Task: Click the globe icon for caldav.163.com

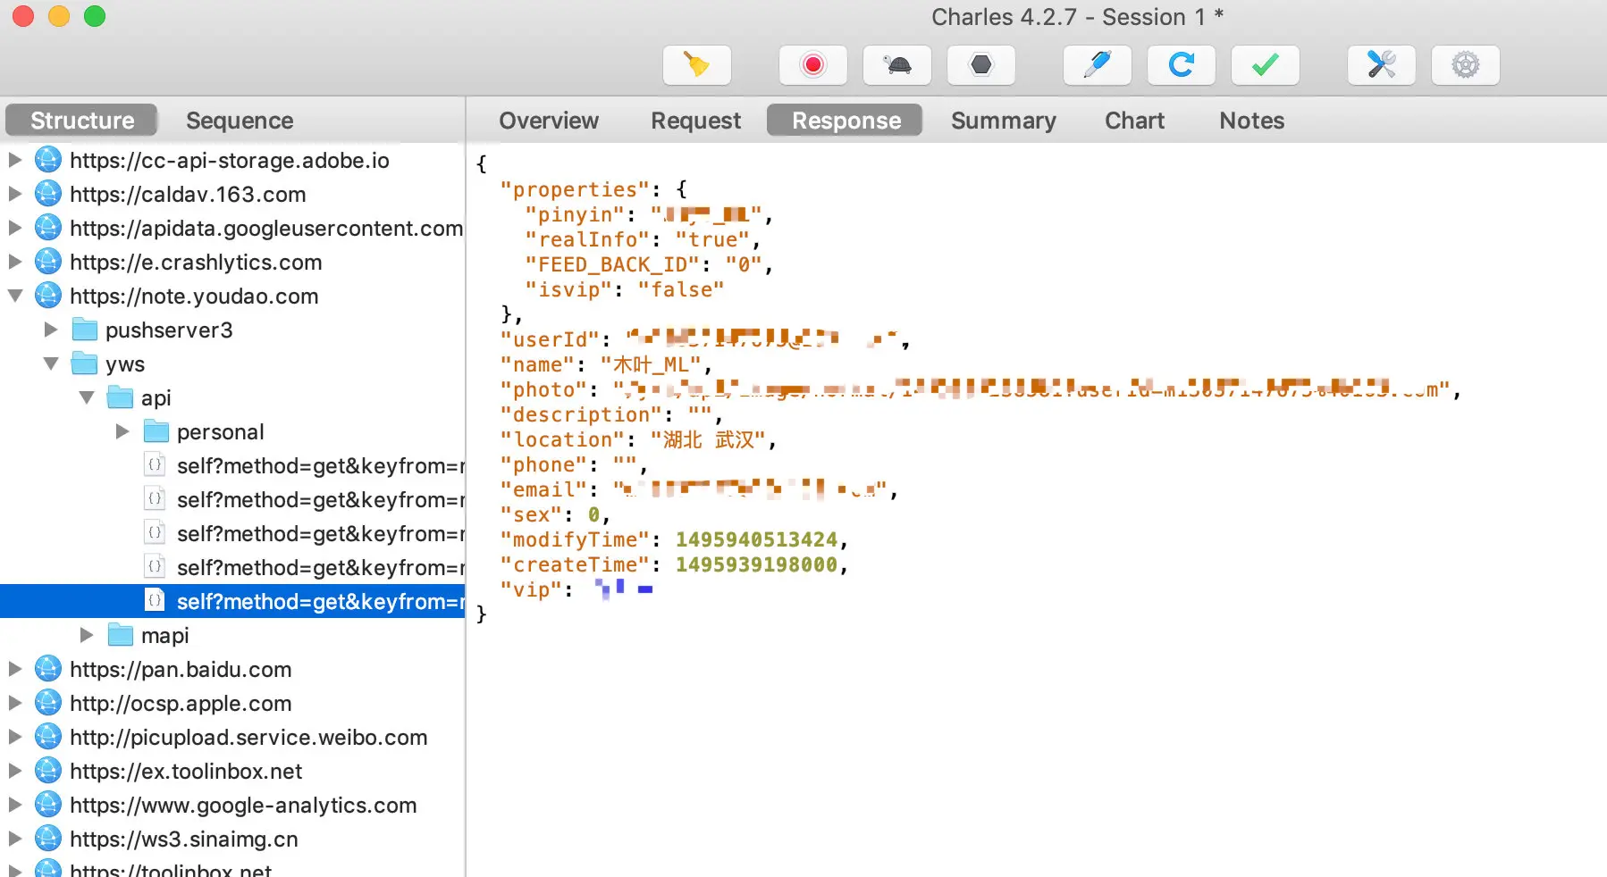Action: (x=48, y=195)
